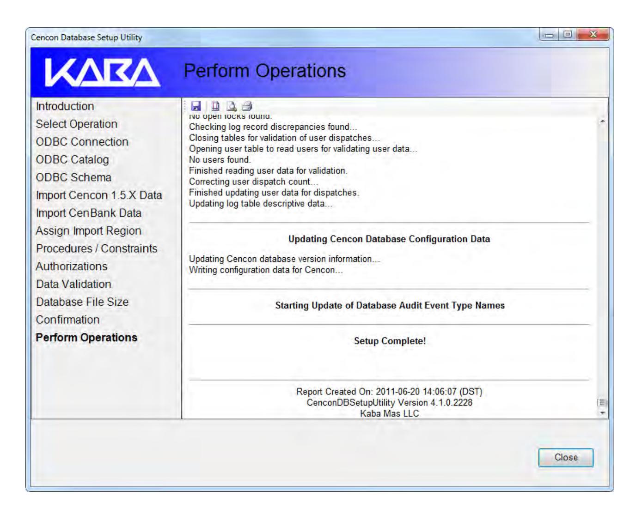Click 'Updating log table descriptive data...' line

[x=261, y=204]
